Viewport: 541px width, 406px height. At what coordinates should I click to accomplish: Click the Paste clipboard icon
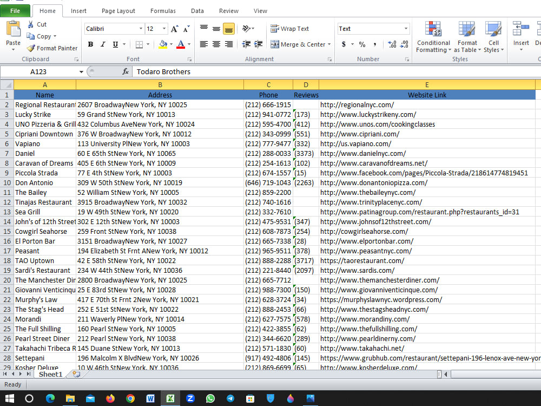[13, 29]
